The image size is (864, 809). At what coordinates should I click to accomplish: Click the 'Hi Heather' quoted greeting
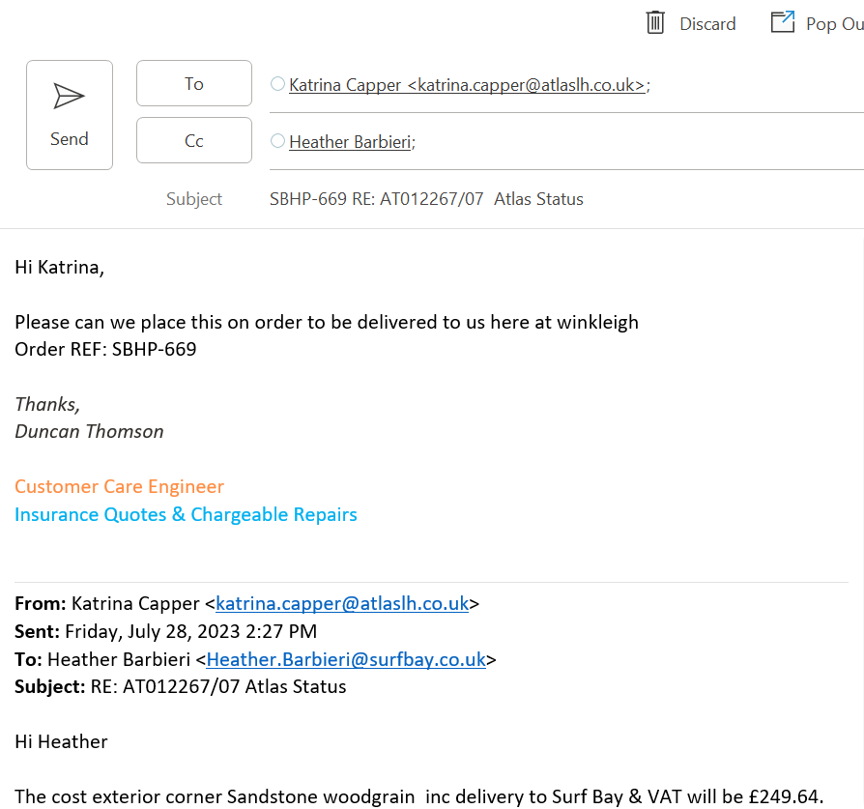tap(61, 741)
